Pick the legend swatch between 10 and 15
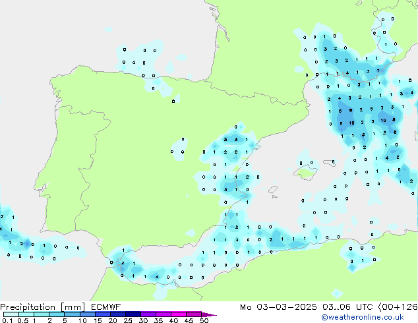Screen dimensions: 418x323 [87, 314]
